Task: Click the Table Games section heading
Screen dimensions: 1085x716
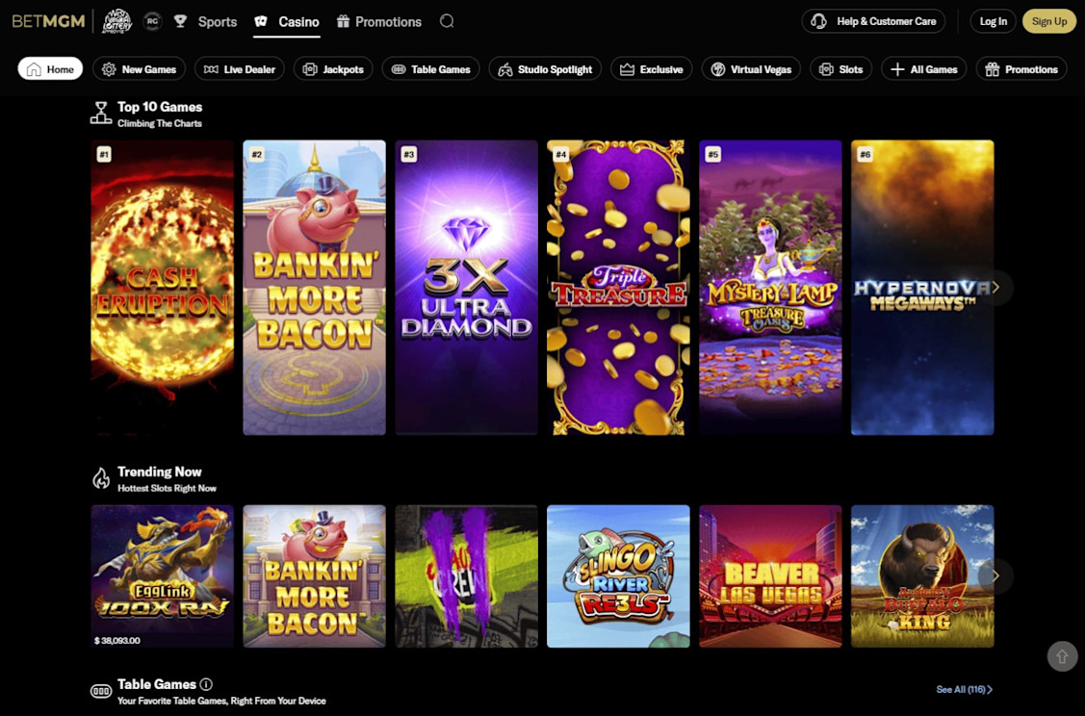Action: click(156, 684)
